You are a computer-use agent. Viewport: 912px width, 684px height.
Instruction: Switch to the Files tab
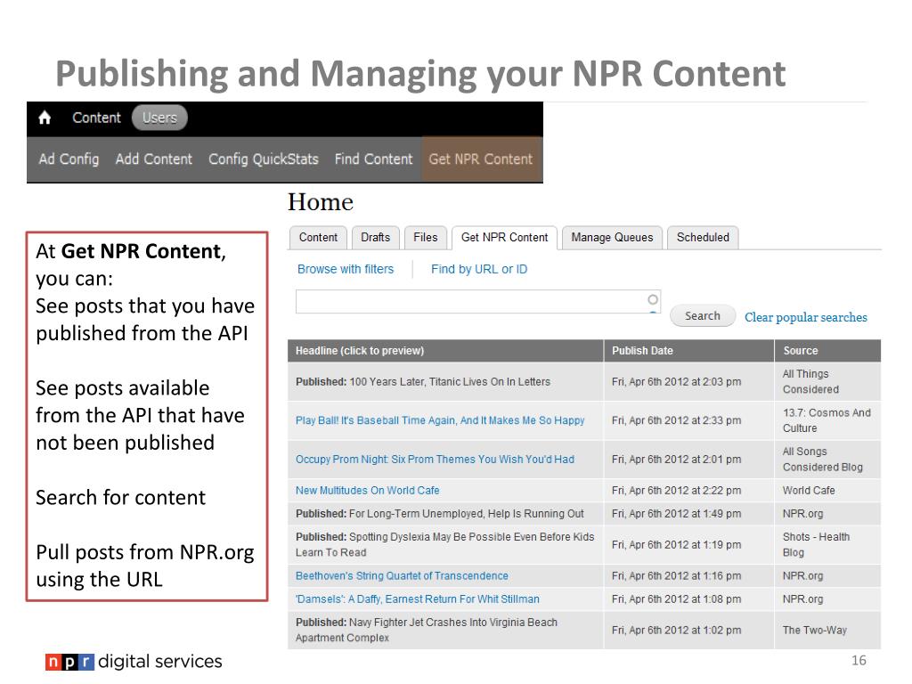425,237
